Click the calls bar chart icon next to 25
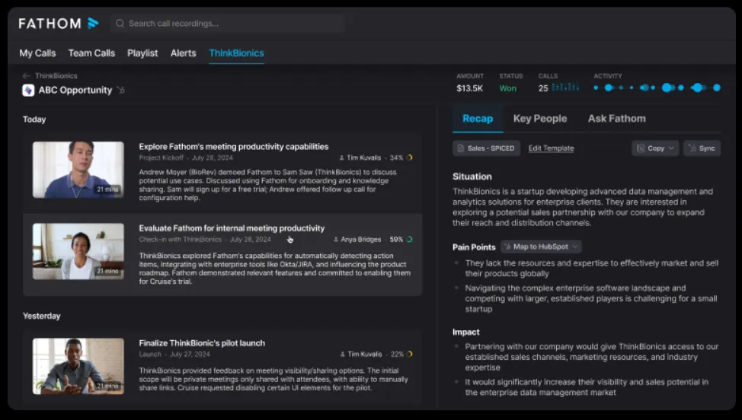This screenshot has width=742, height=420. pos(565,87)
